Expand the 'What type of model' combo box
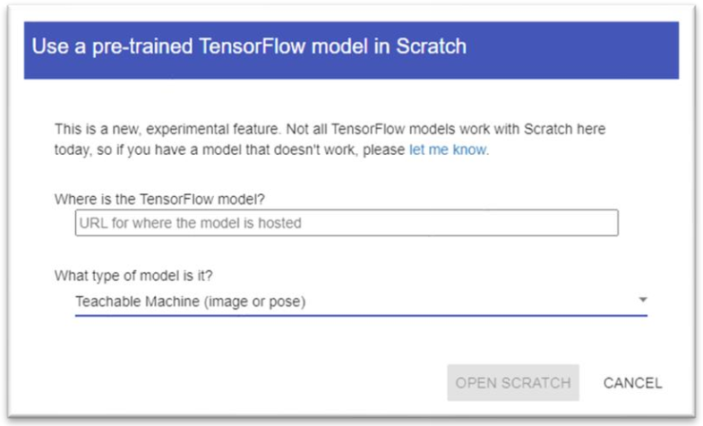 (x=358, y=302)
